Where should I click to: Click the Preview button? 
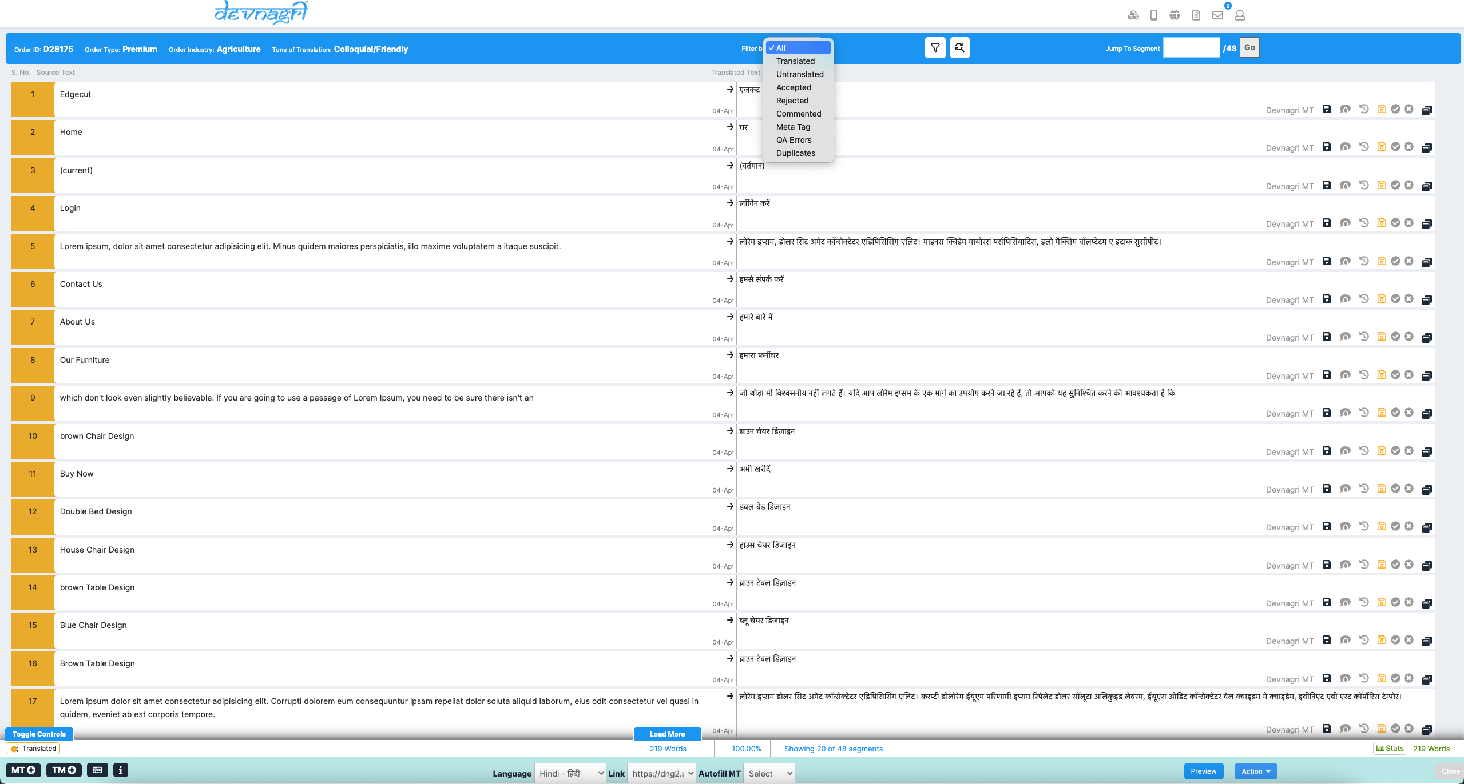click(x=1204, y=771)
